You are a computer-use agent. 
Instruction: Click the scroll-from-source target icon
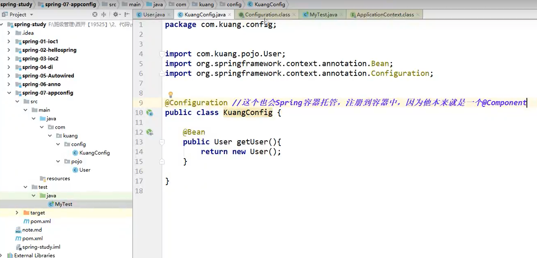(95, 14)
